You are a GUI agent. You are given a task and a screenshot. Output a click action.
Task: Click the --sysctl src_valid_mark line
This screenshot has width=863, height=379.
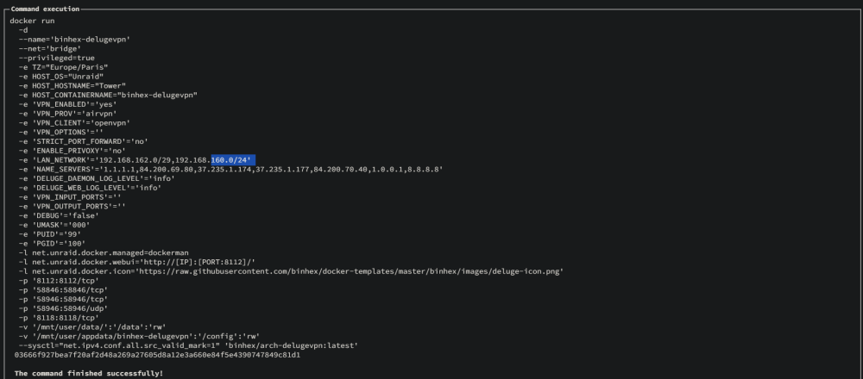point(188,346)
